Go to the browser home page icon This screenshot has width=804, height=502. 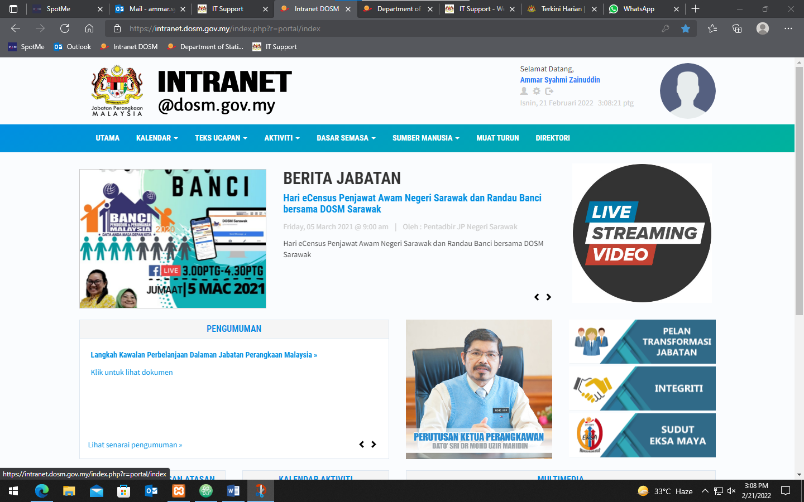pos(89,28)
